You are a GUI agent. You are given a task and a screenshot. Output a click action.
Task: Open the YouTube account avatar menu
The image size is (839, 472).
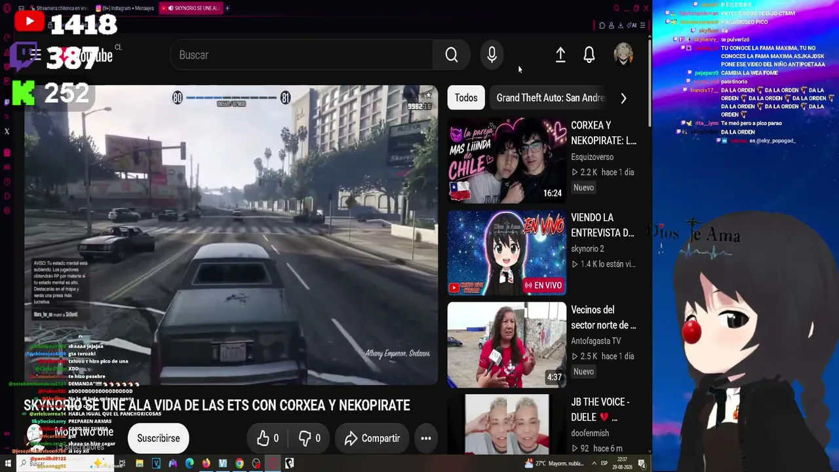(623, 55)
